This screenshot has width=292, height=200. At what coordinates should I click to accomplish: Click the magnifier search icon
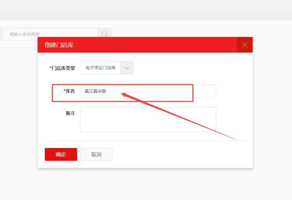tap(105, 34)
